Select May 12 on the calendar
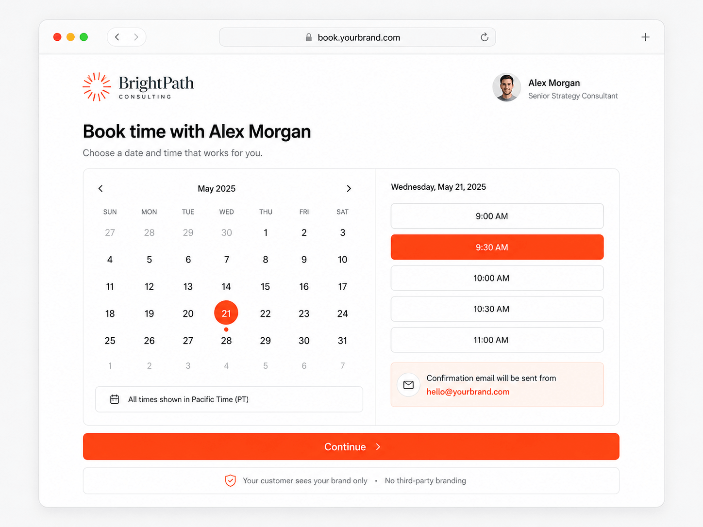Viewport: 703px width, 527px height. (x=149, y=287)
